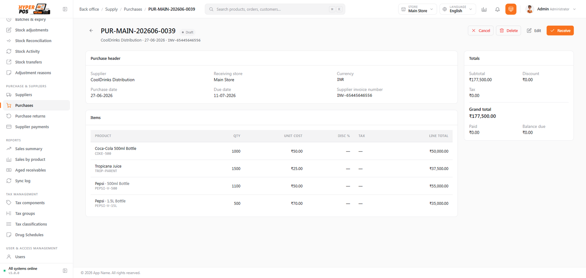Click the Sales by product chart icon
The height and width of the screenshot is (278, 586).
[9, 159]
